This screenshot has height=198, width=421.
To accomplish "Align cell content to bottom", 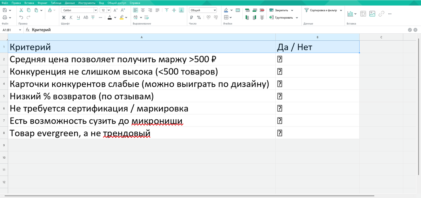I will pyautogui.click(x=181, y=10).
